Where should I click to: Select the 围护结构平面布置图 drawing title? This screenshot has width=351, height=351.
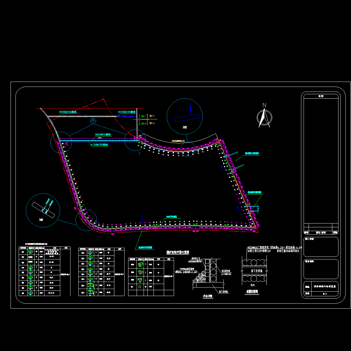pyautogui.click(x=178, y=252)
